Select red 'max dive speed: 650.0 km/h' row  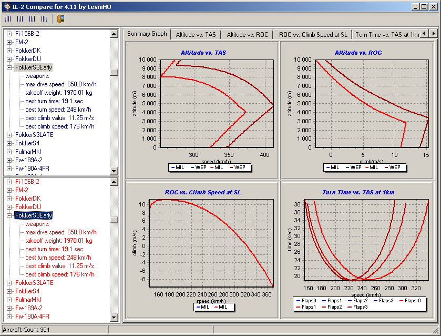click(61, 232)
